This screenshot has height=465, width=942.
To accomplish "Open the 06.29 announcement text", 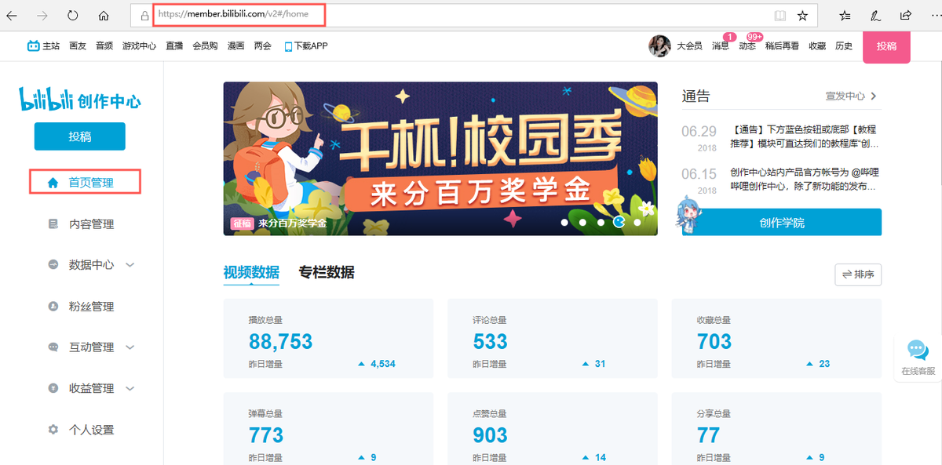I will [804, 136].
